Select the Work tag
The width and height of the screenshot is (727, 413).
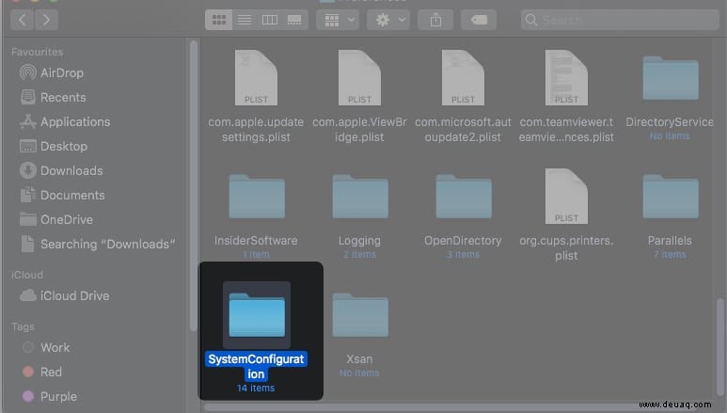point(46,347)
